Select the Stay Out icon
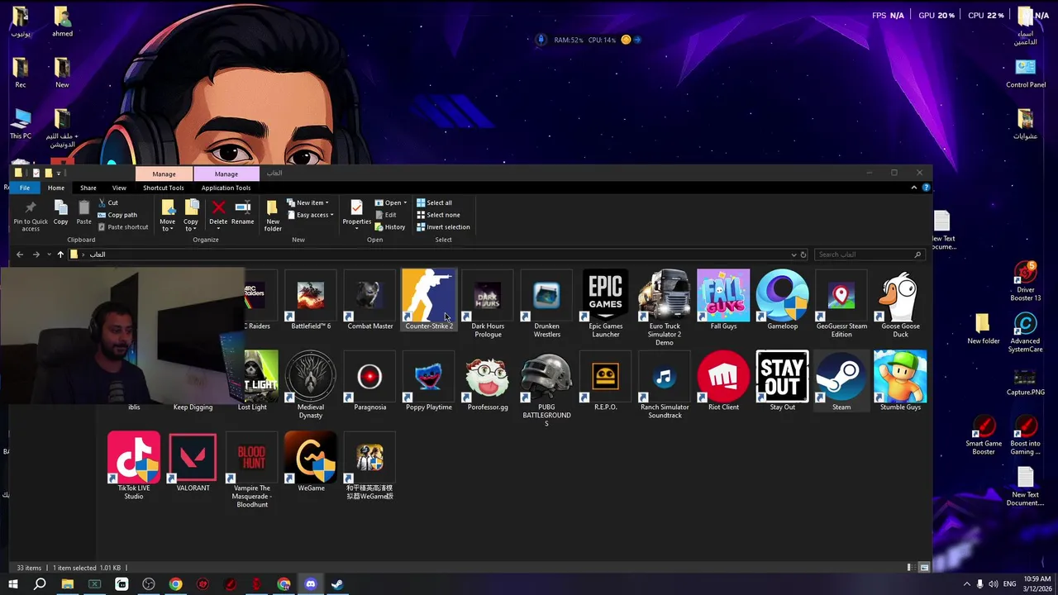The image size is (1058, 595). point(782,381)
